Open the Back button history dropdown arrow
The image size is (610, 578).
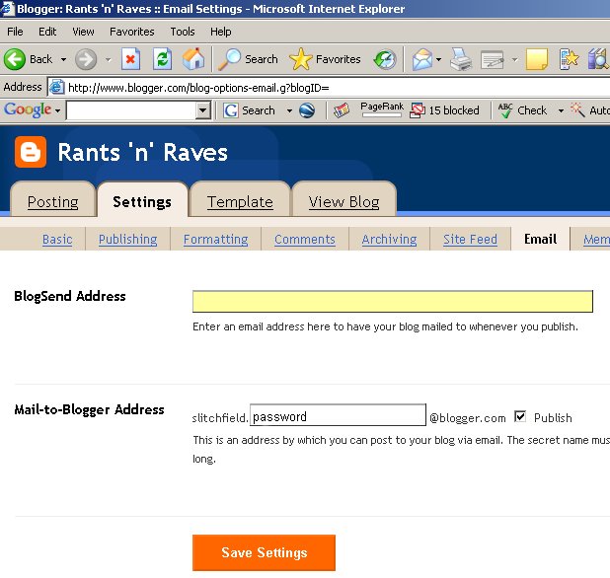63,59
